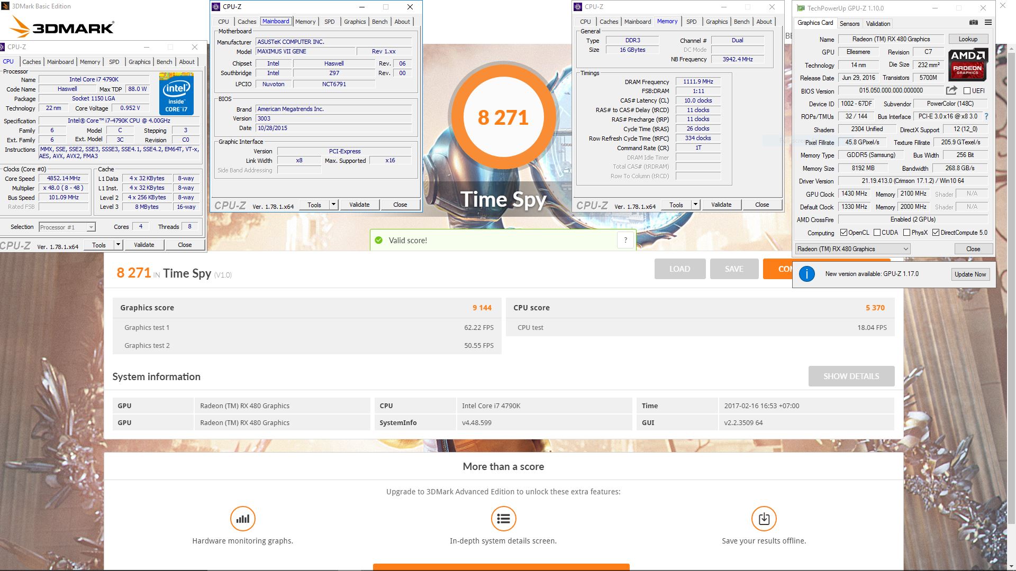Toggle the PhysX checkbox in GPU-Z
This screenshot has width=1016, height=571.
906,233
